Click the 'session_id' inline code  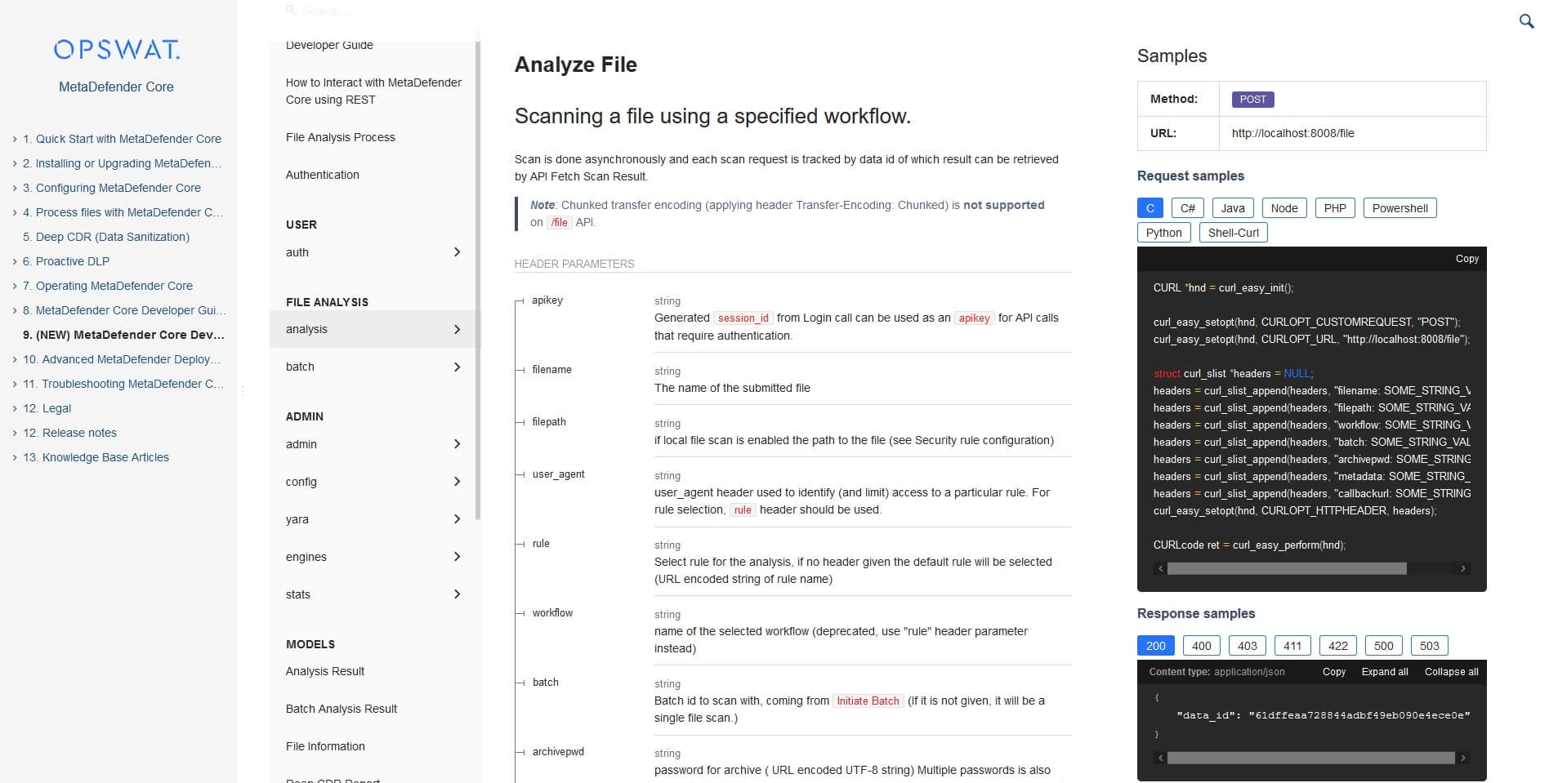pos(743,318)
